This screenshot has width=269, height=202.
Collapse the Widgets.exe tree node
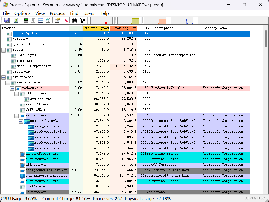click(16, 116)
